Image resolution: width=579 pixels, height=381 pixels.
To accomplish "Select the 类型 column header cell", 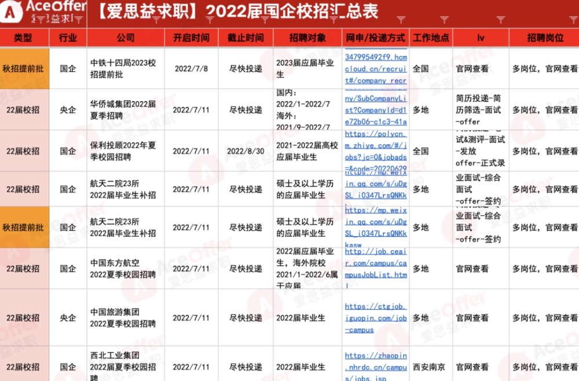I will pyautogui.click(x=24, y=38).
